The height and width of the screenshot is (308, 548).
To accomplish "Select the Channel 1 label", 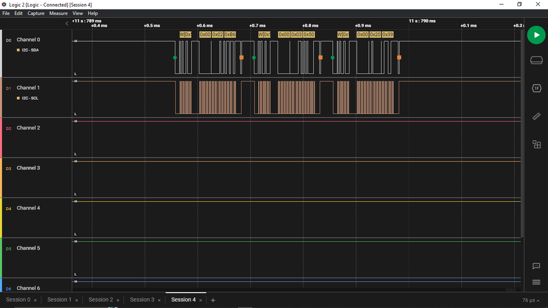I will click(x=29, y=88).
